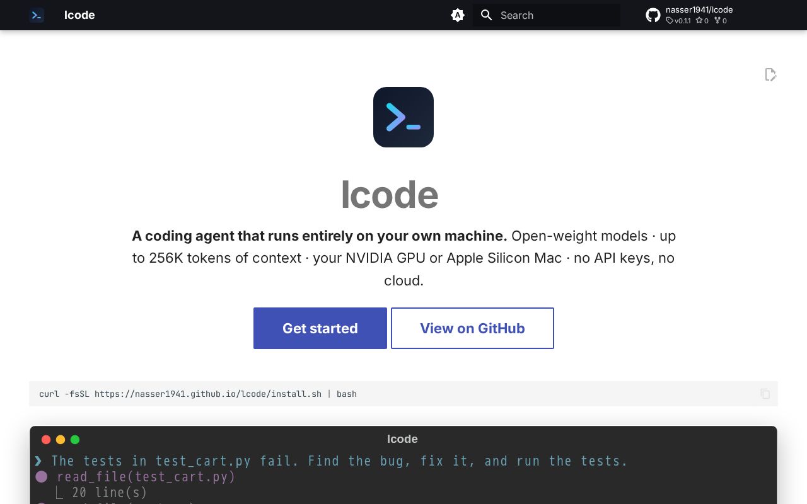The height and width of the screenshot is (504, 807).
Task: Click the repository stars count
Action: pos(702,21)
